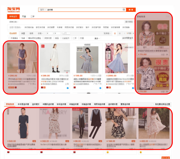Toggle the 二手 filter checkbox
This screenshot has width=180, height=159.
coord(72,38)
